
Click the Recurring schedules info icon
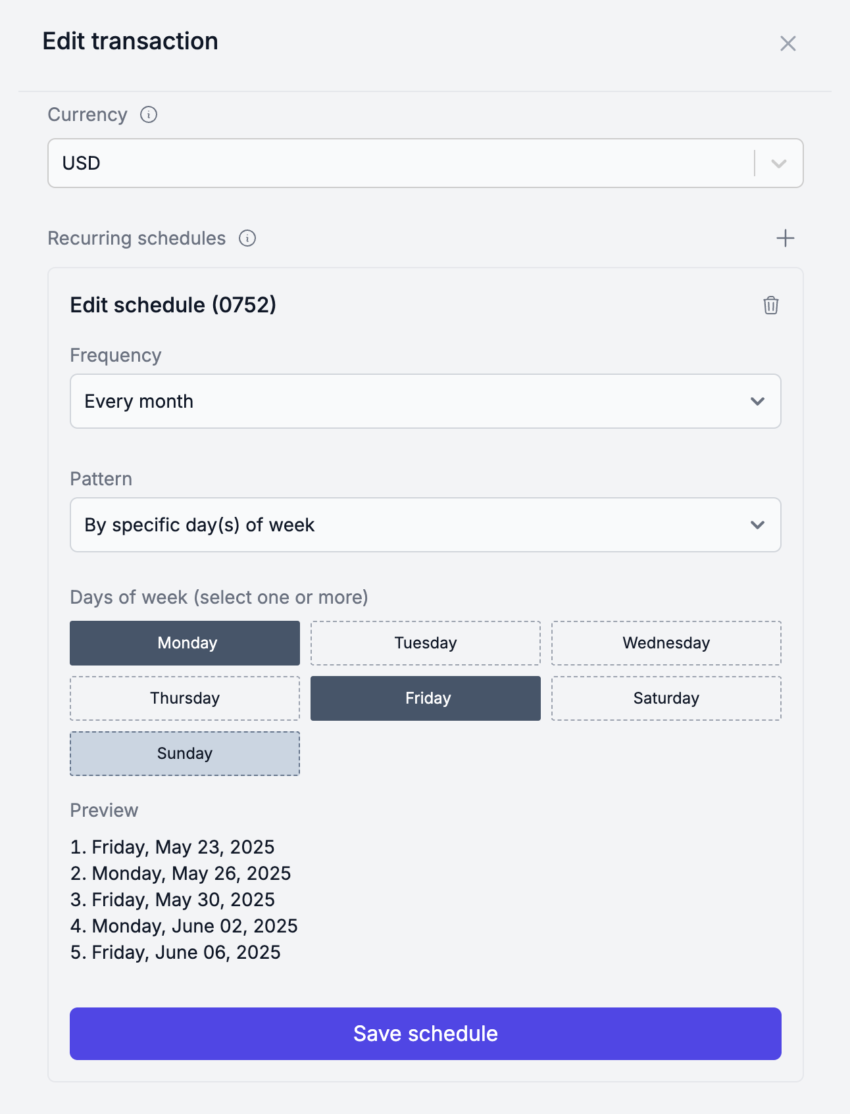point(247,238)
